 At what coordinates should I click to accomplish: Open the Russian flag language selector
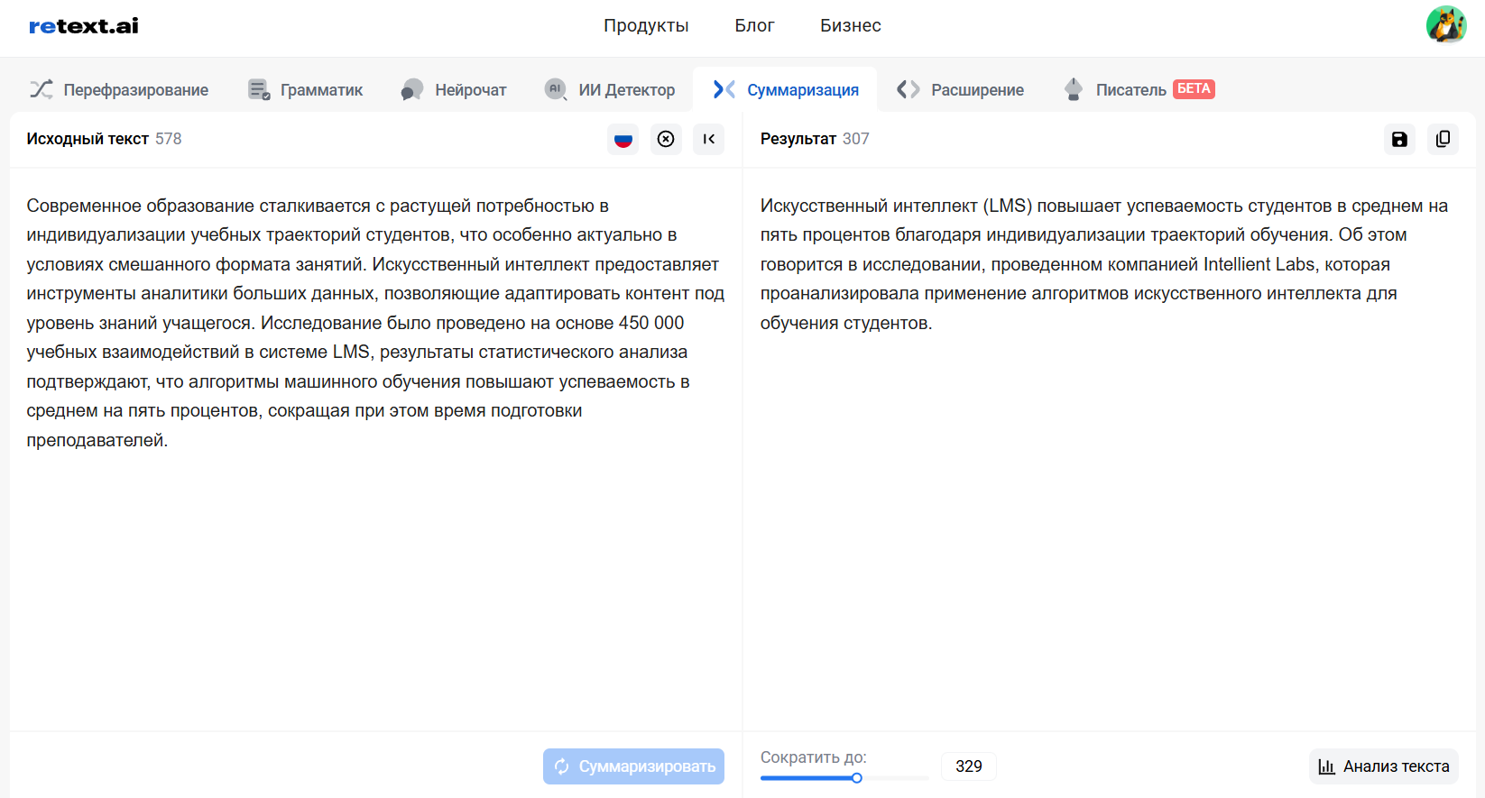click(623, 139)
